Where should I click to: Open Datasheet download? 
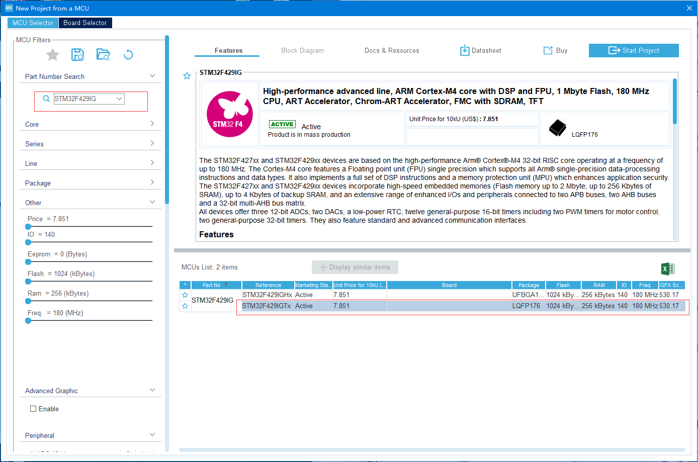480,50
